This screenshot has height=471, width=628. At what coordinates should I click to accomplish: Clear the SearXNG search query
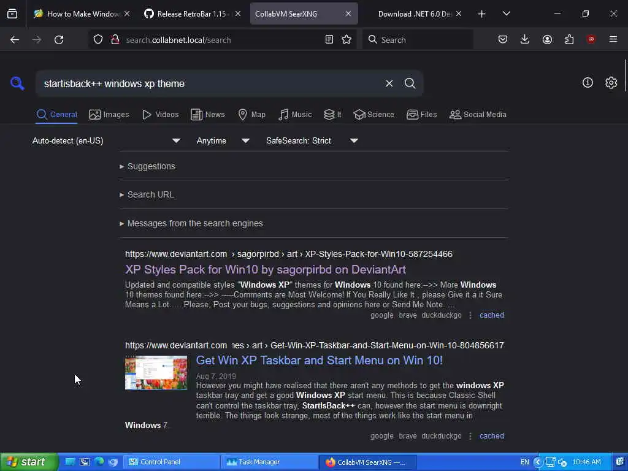coord(389,83)
